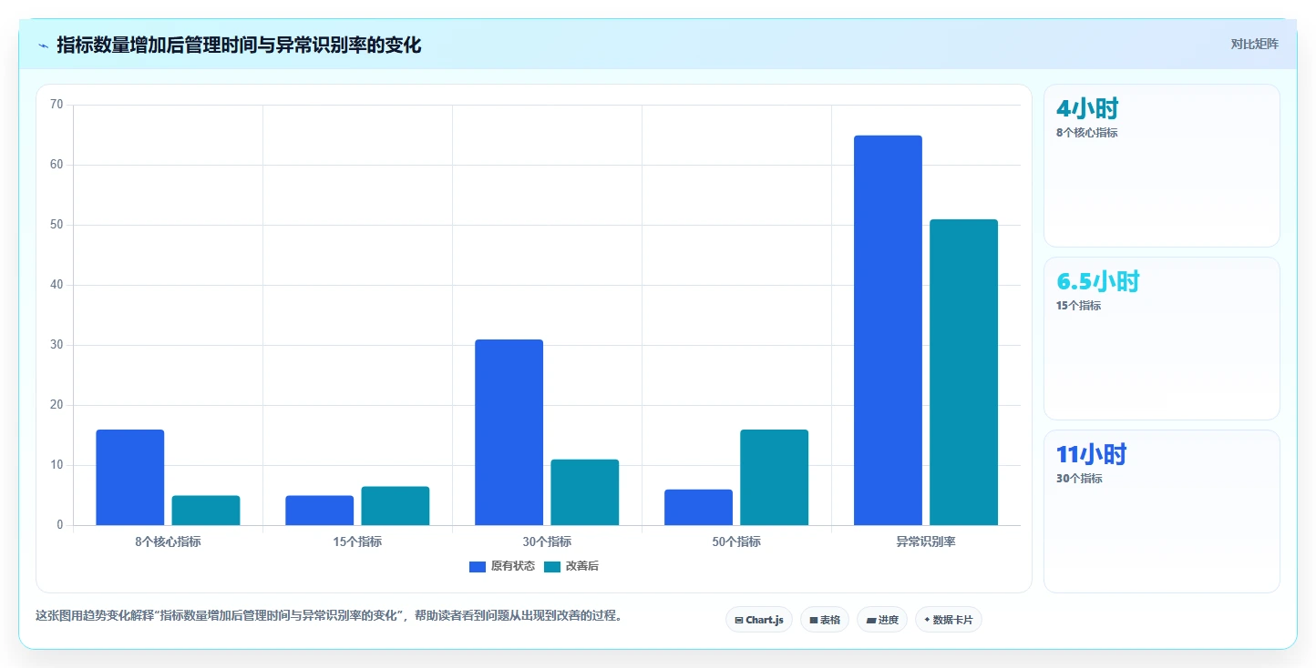Click the teal bar for 30个指标
The width and height of the screenshot is (1316, 668).
tap(585, 492)
